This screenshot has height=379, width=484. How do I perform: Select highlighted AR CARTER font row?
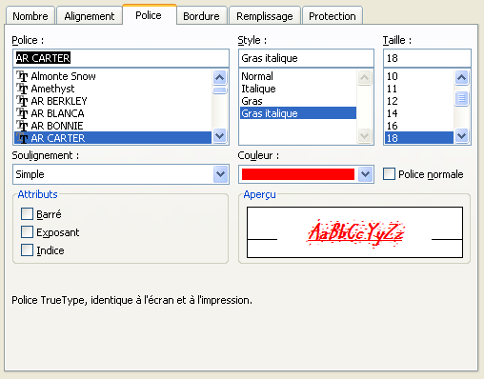coord(112,138)
